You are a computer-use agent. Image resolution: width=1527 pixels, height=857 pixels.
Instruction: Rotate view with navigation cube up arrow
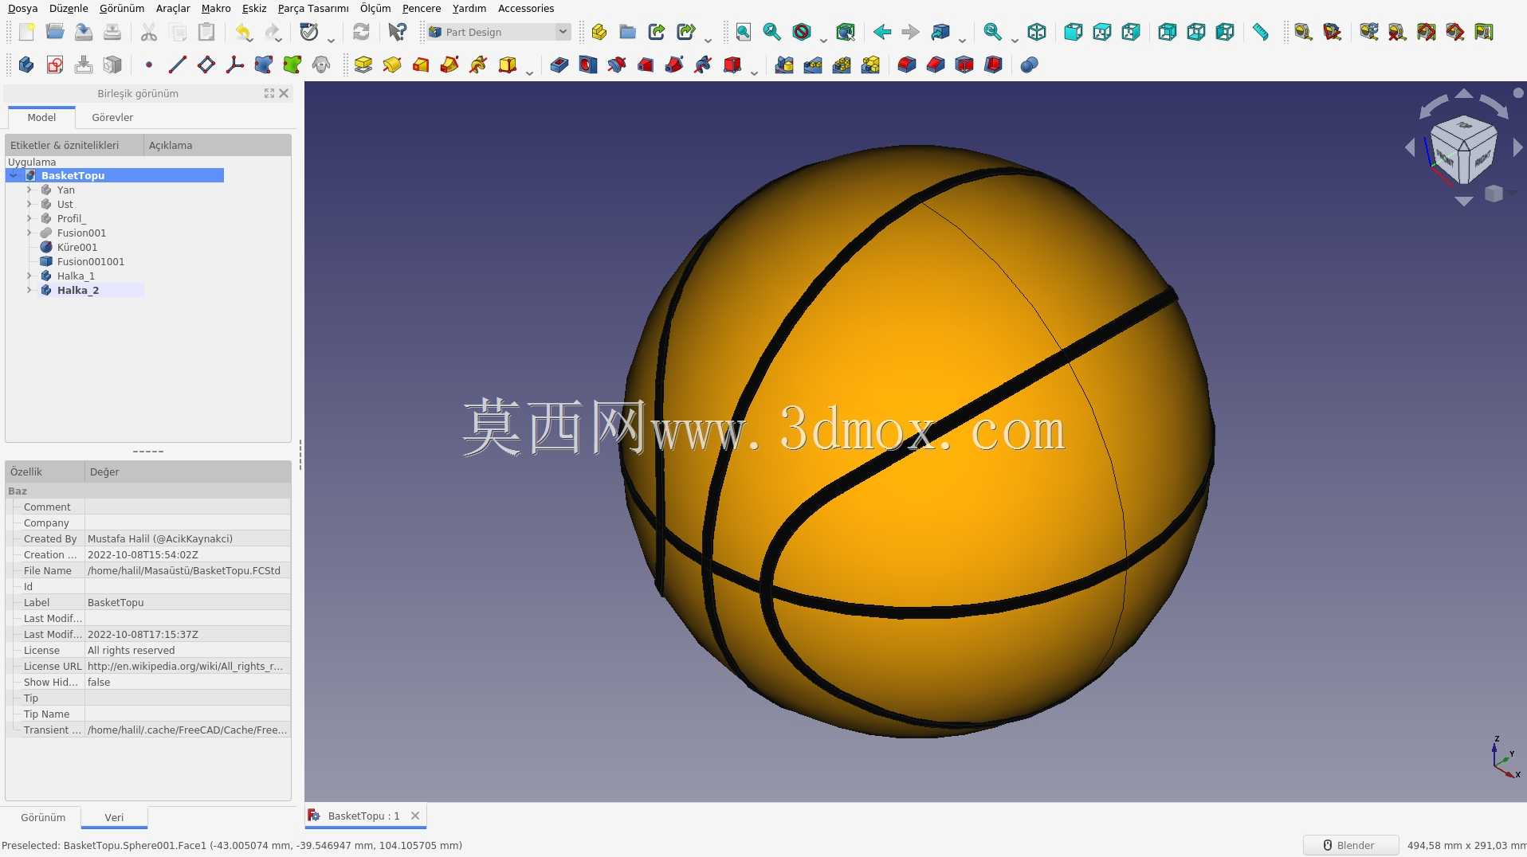pos(1464,94)
